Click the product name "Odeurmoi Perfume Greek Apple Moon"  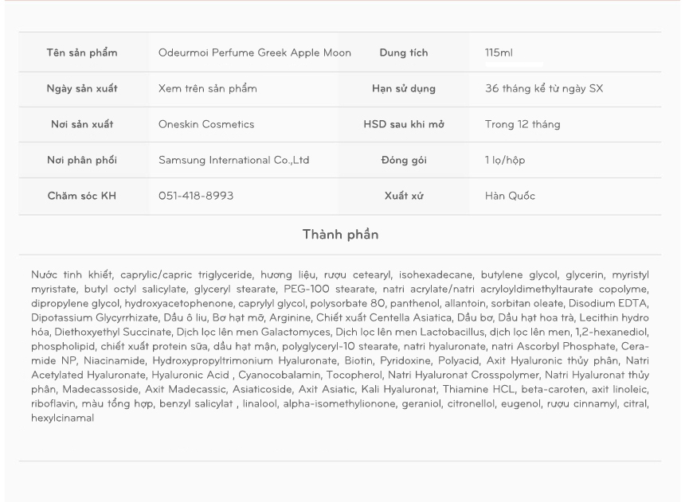[x=254, y=53]
